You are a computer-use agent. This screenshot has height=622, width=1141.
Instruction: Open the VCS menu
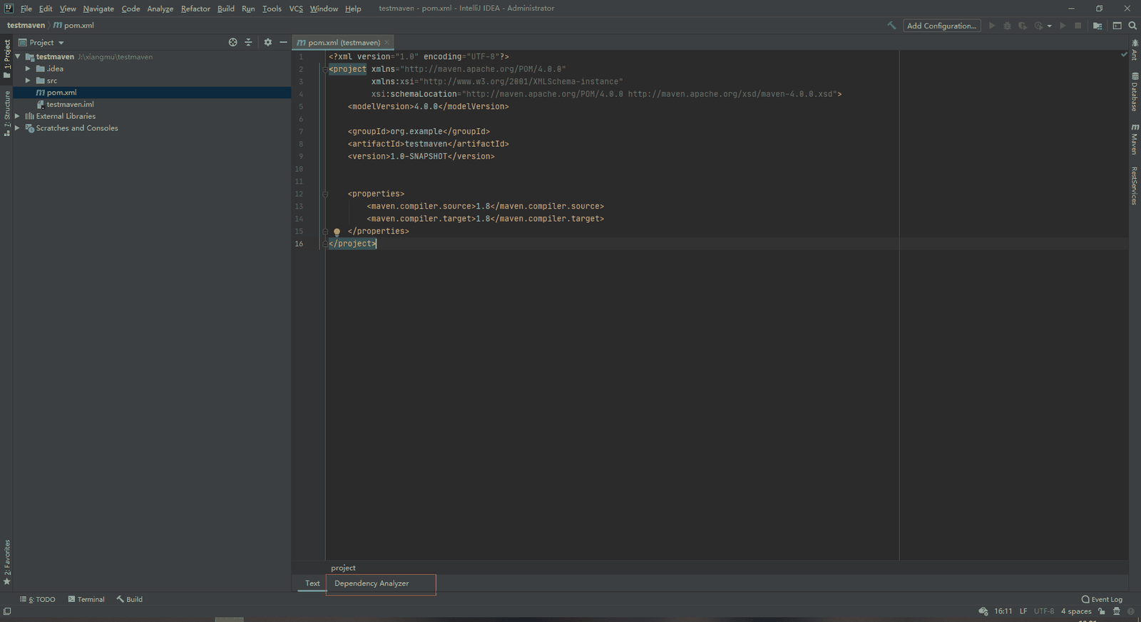(x=296, y=9)
